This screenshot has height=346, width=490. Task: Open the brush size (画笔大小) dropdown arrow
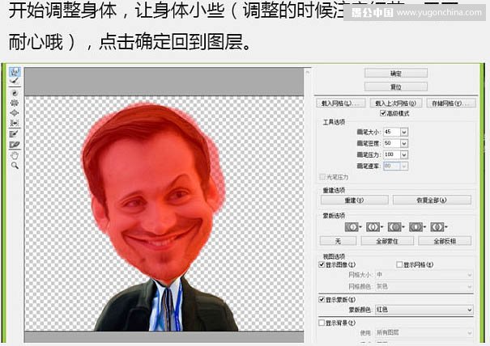tap(404, 132)
